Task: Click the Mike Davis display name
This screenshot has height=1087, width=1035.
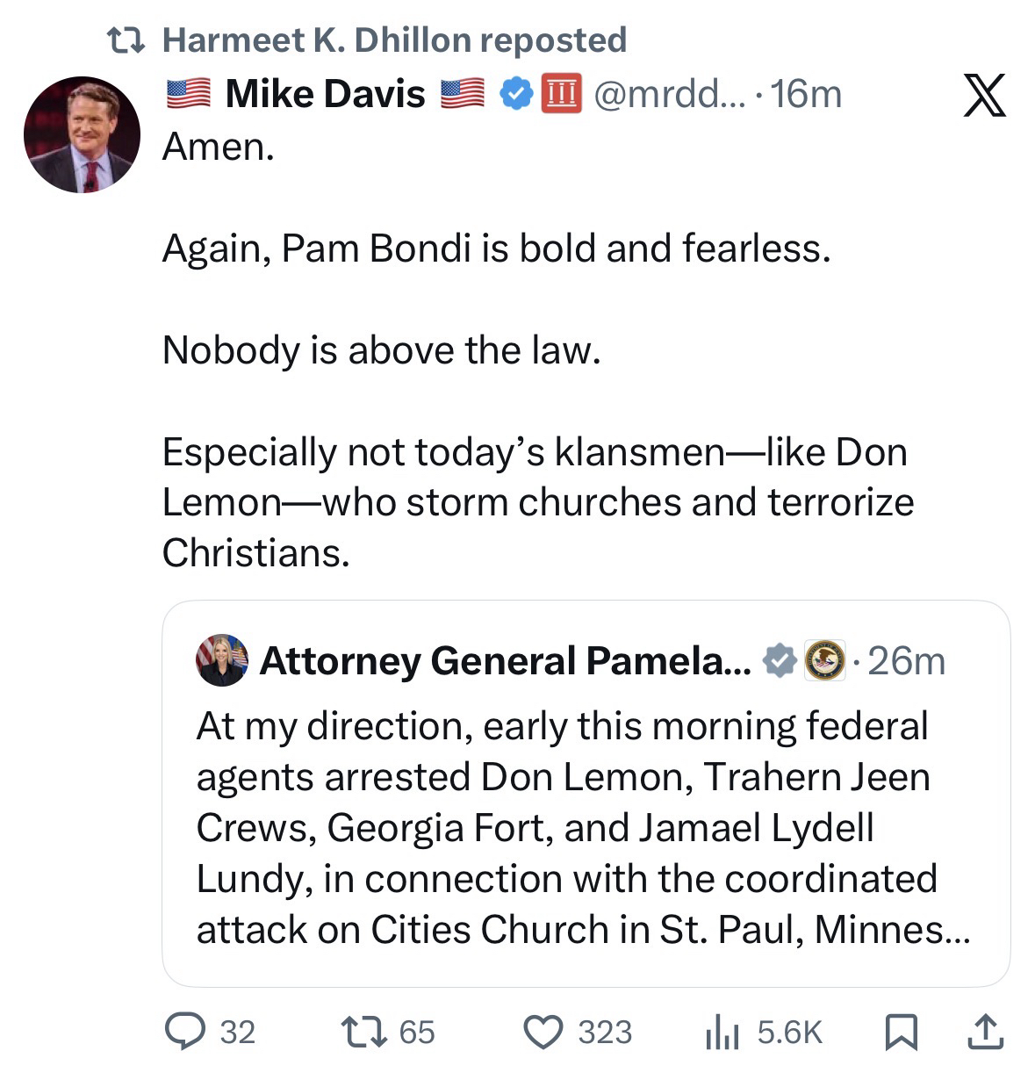Action: (325, 94)
